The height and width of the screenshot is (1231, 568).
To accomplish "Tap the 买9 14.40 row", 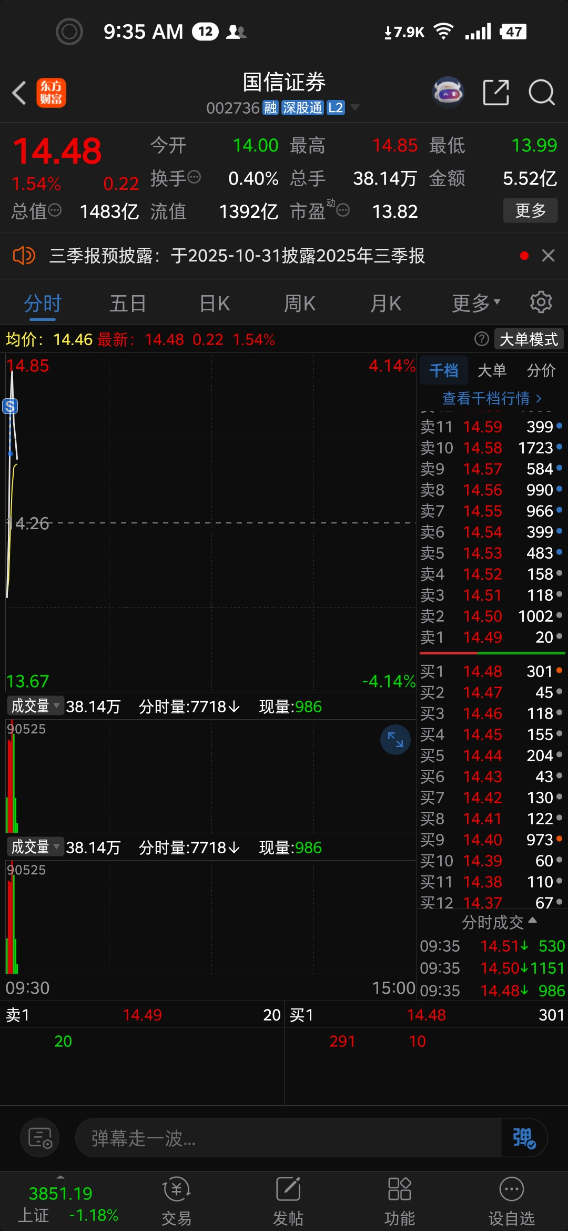I will pos(492,840).
